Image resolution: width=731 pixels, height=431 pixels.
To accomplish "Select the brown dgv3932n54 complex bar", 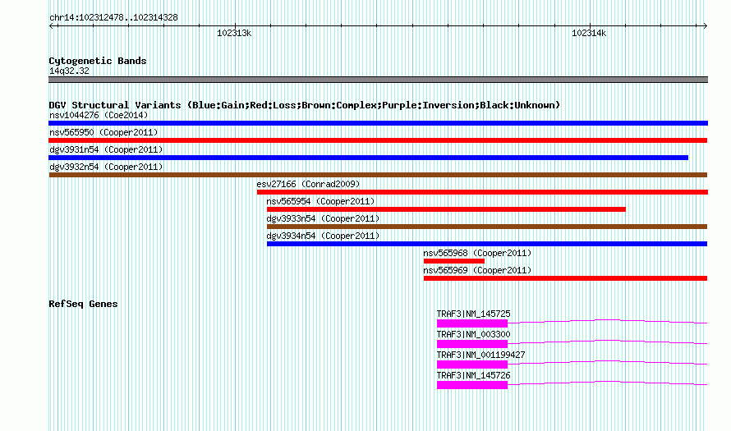I will [x=378, y=175].
